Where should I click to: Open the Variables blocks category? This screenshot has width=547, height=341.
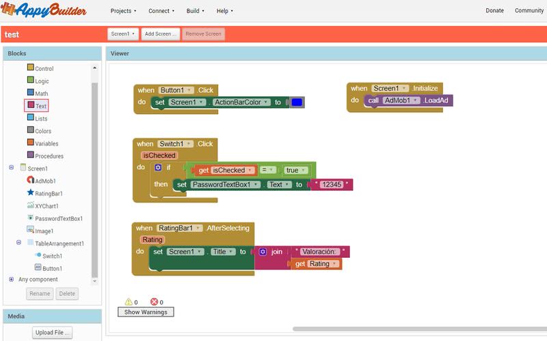(x=42, y=143)
